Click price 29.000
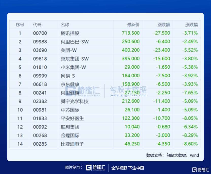Image resolution: width=211 pixels, height=174 pixels. point(132,67)
